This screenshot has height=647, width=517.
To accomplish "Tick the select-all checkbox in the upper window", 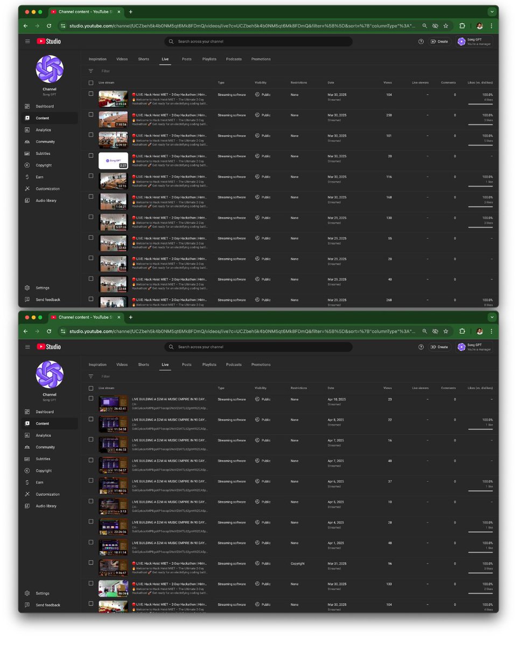I will [91, 83].
